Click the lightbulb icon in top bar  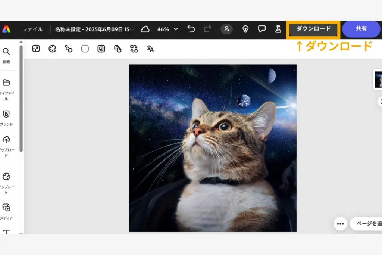point(245,29)
